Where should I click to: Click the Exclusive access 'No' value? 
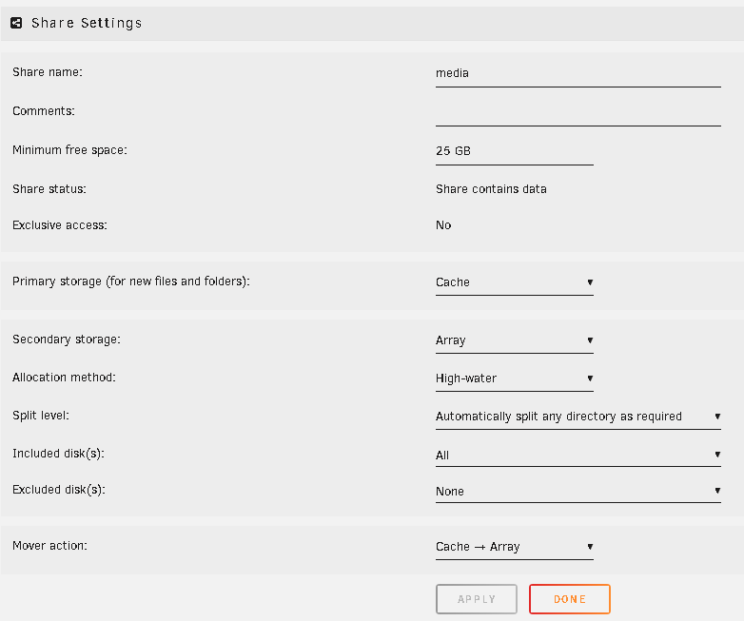pos(443,225)
